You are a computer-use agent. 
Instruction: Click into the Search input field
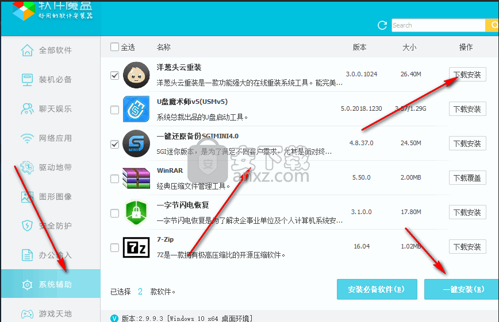point(438,25)
